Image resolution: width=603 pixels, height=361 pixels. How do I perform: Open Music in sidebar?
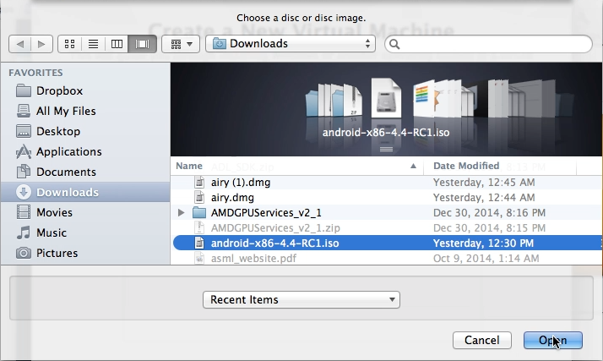(x=41, y=232)
